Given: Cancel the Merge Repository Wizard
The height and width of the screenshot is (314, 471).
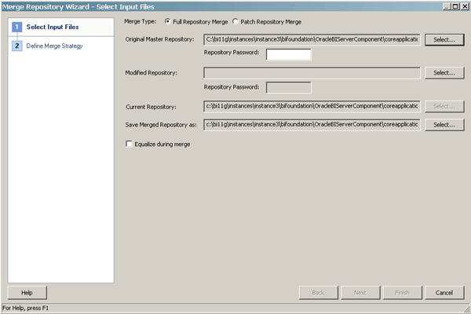Looking at the screenshot, I should pyautogui.click(x=444, y=293).
